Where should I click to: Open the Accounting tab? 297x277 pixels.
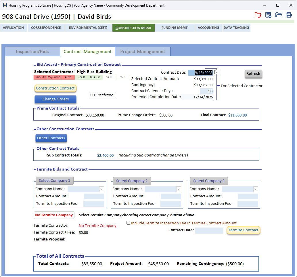coord(208,28)
